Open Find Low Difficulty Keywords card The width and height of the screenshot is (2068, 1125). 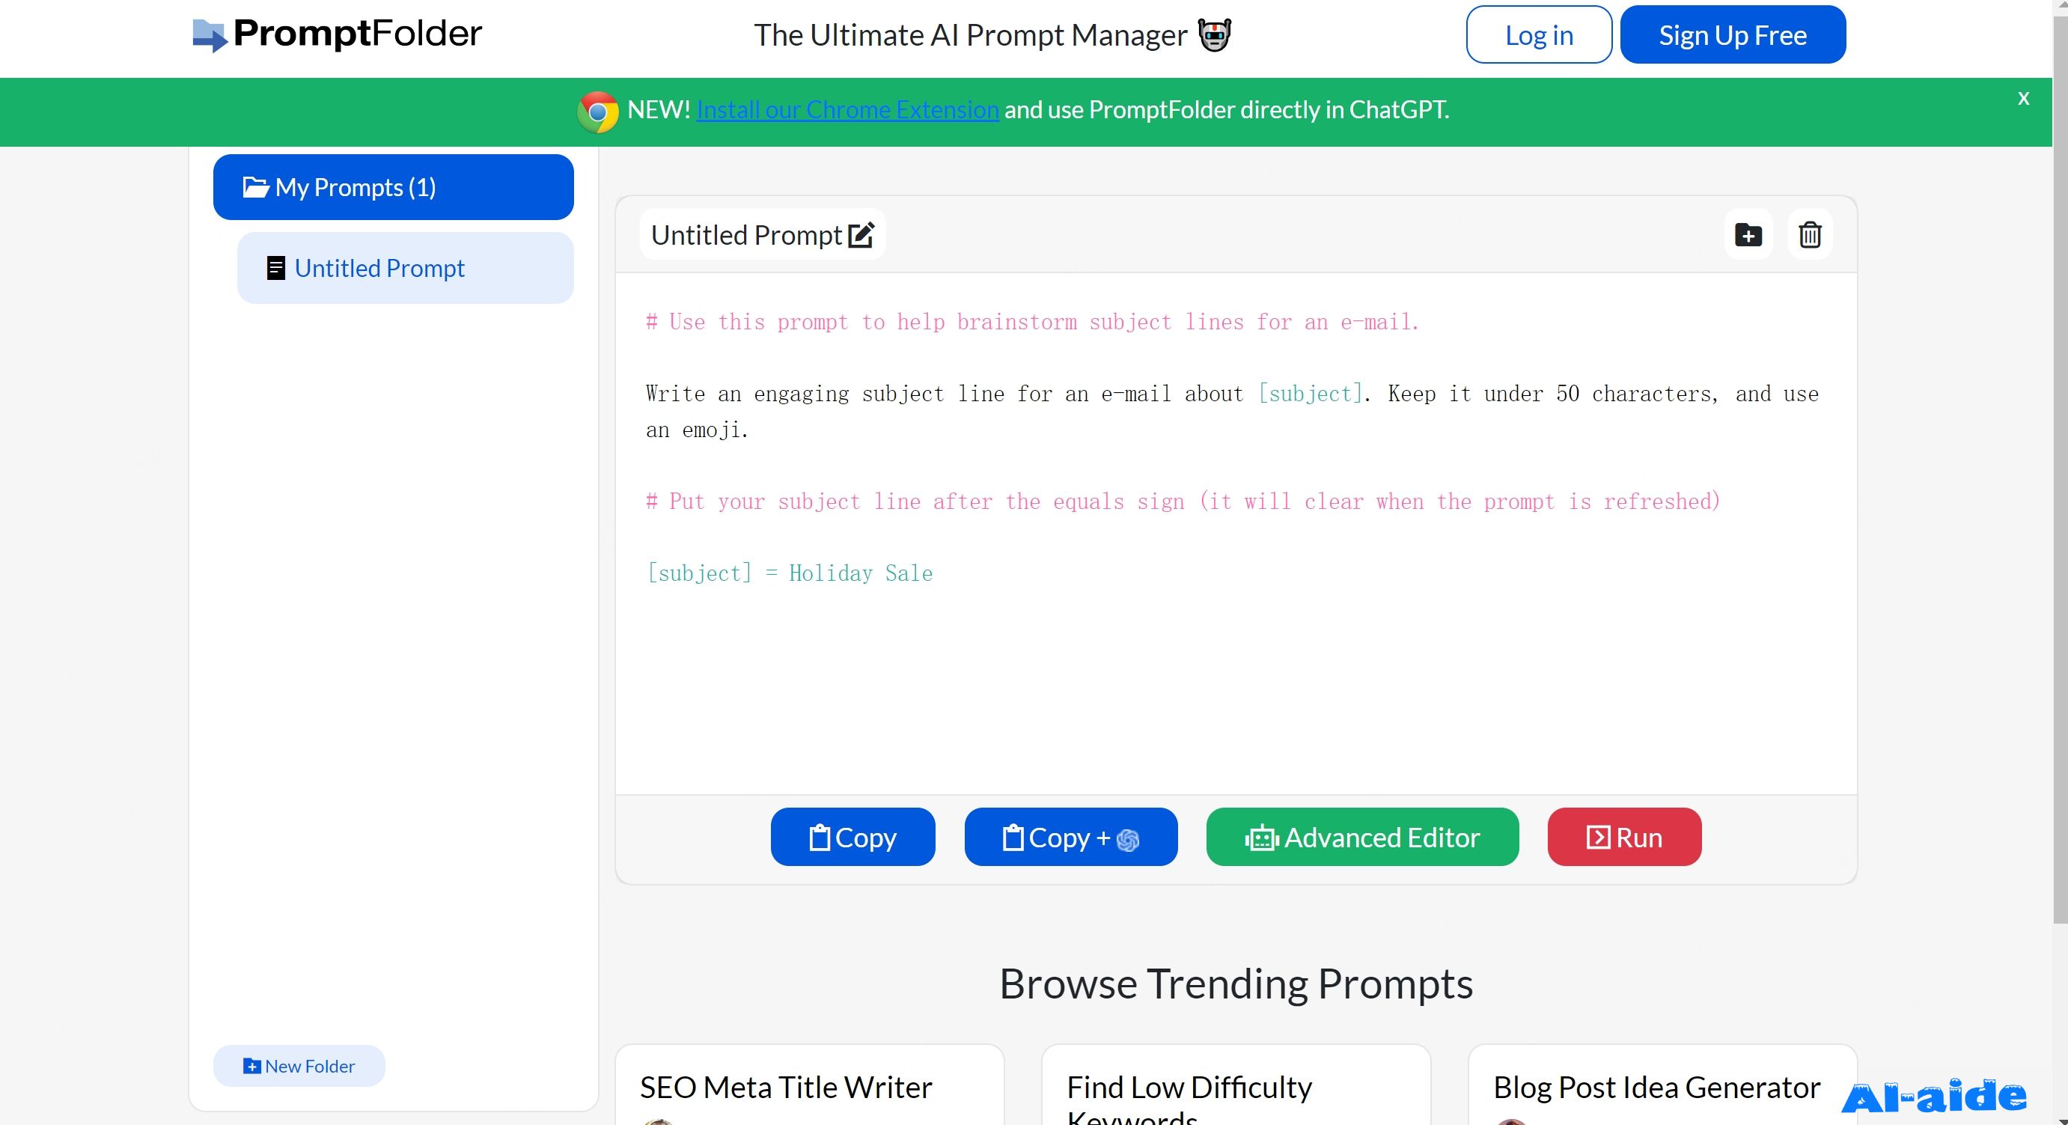(x=1236, y=1085)
